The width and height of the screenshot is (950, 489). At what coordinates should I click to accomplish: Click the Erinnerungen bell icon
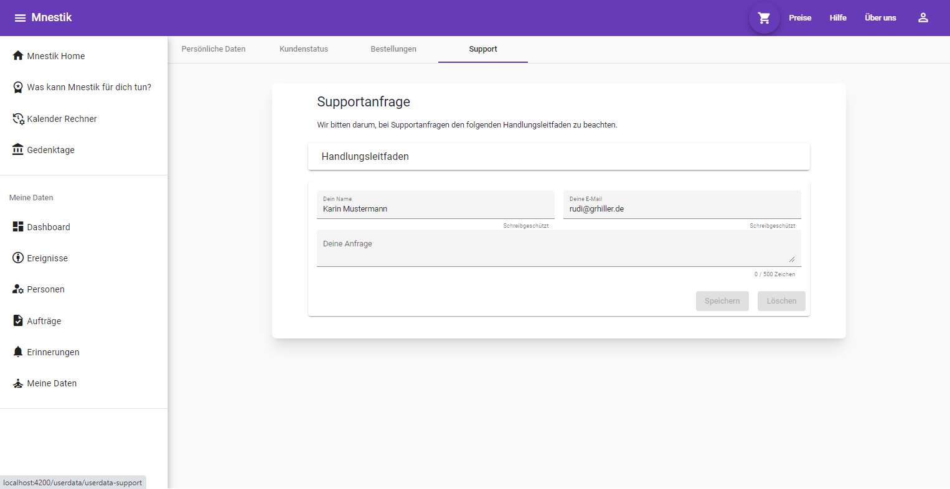click(x=18, y=352)
